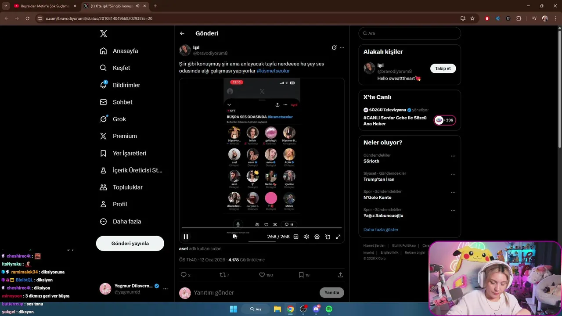562x316 pixels.
Task: Click the Ara search box
Action: coord(410,33)
